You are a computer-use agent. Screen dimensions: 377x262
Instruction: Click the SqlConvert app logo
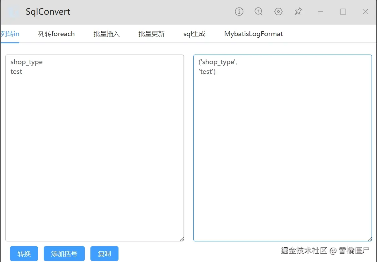[x=13, y=12]
